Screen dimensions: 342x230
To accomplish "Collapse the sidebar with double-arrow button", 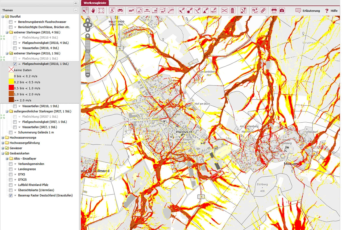I will point(76,3).
